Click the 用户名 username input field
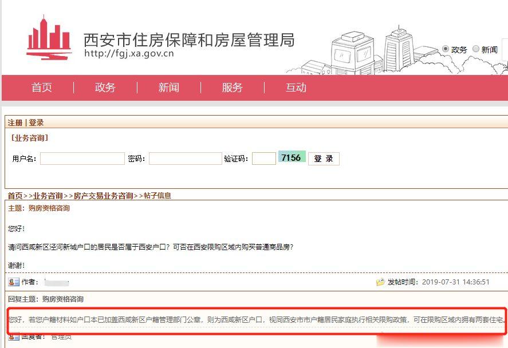The image size is (508, 348). tap(82, 158)
